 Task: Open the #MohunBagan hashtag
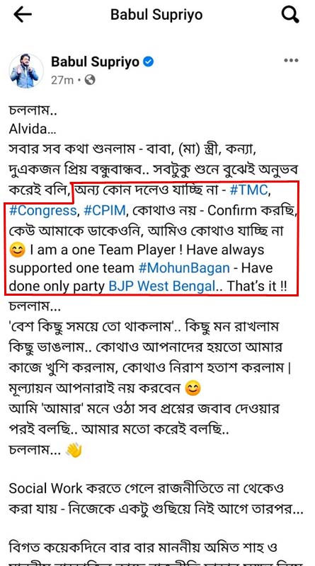pos(184,268)
